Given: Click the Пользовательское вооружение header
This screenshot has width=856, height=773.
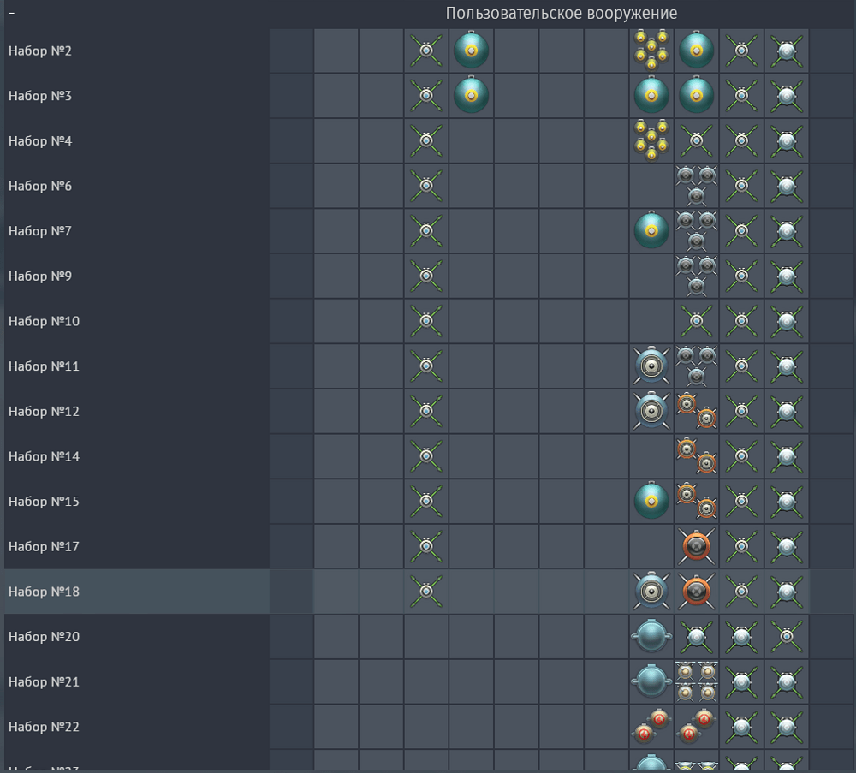Looking at the screenshot, I should point(562,13).
